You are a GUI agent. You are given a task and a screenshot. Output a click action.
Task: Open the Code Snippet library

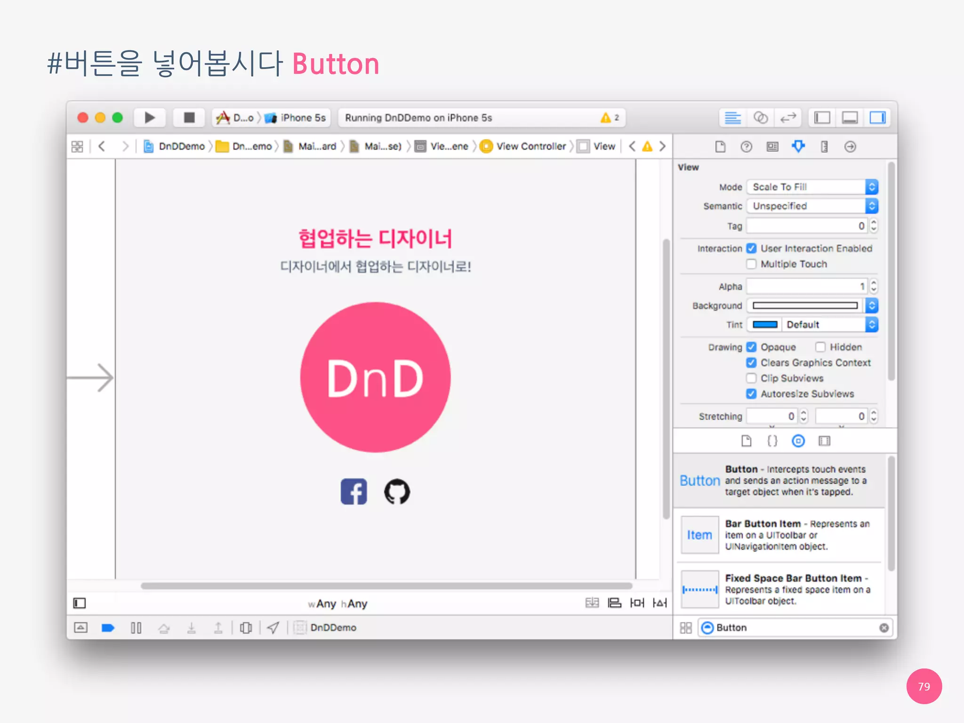772,441
